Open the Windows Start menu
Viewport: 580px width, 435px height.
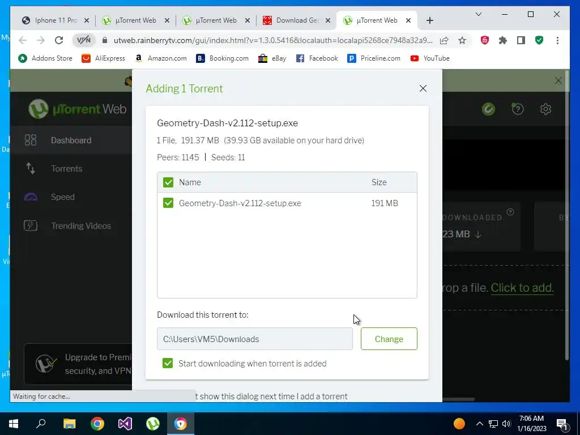tap(14, 424)
